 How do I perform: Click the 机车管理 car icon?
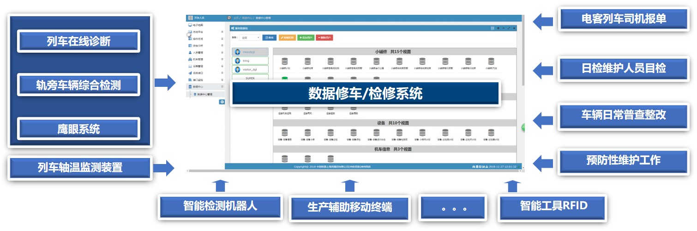point(190,59)
